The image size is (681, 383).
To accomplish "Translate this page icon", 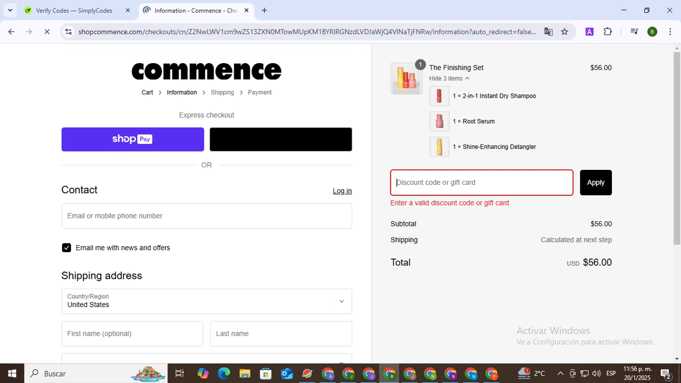I will pyautogui.click(x=548, y=32).
